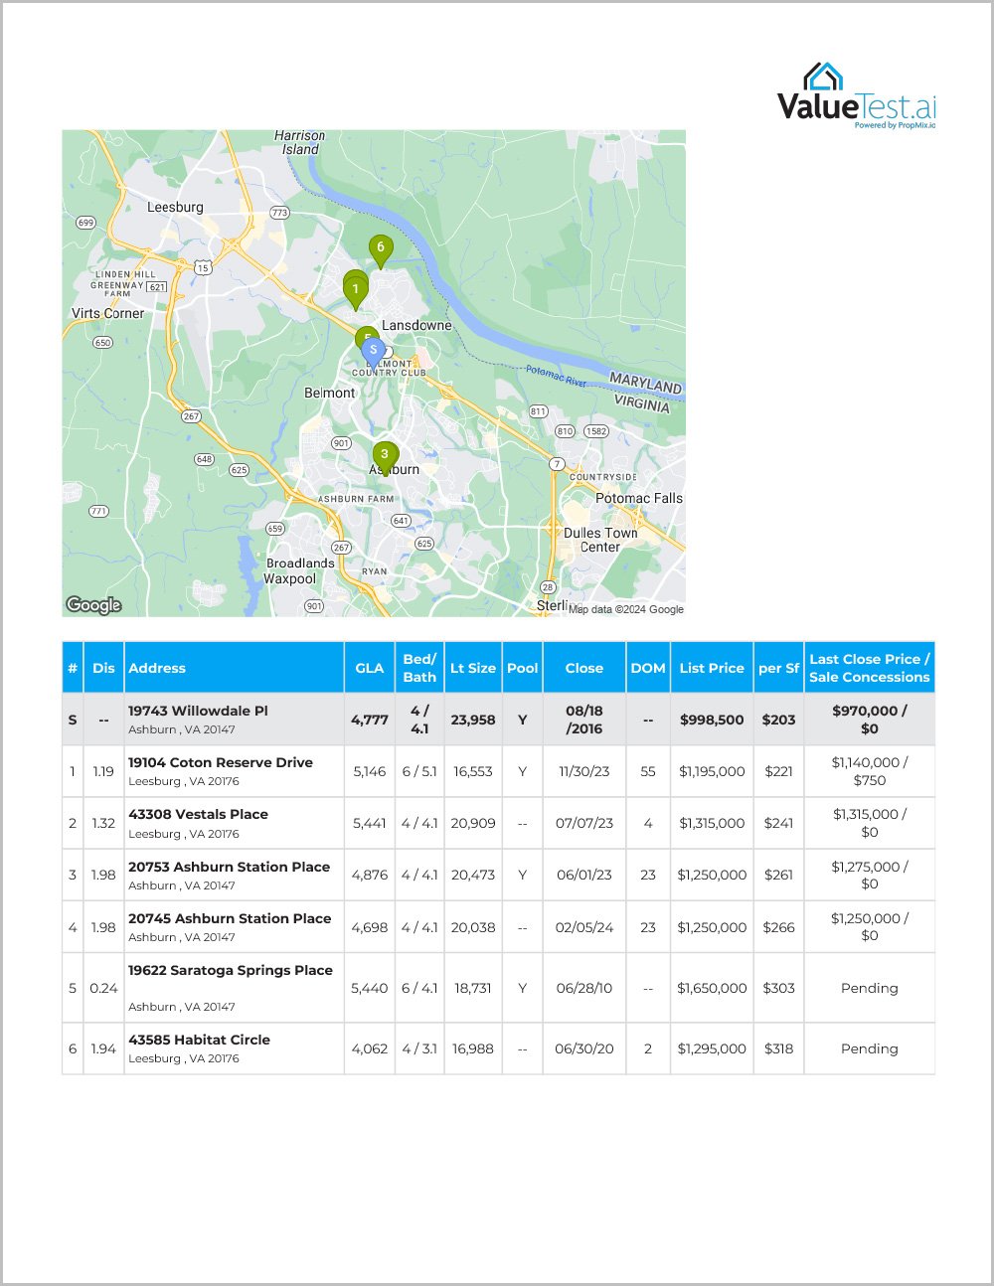The height and width of the screenshot is (1286, 994).
Task: Click Pending status for Saratoga Springs Place
Action: click(x=870, y=988)
